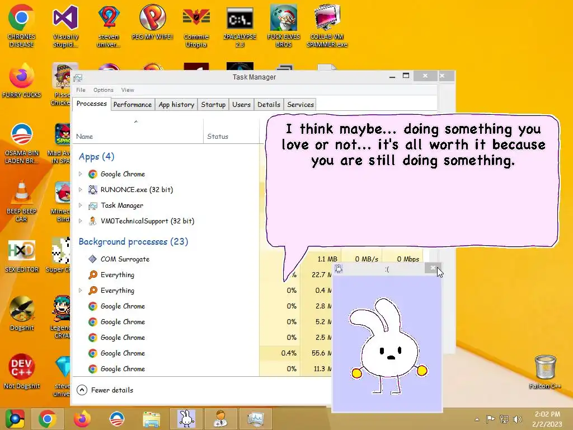Open the View menu in Task Manager
The image size is (573, 430).
(128, 90)
